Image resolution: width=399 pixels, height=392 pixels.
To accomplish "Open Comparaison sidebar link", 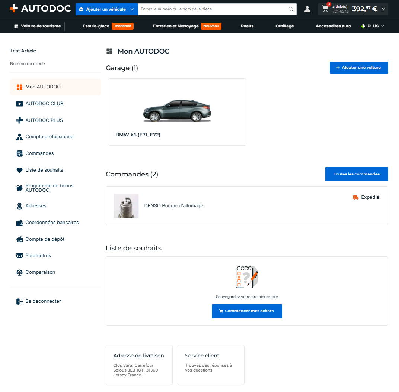I will (40, 272).
